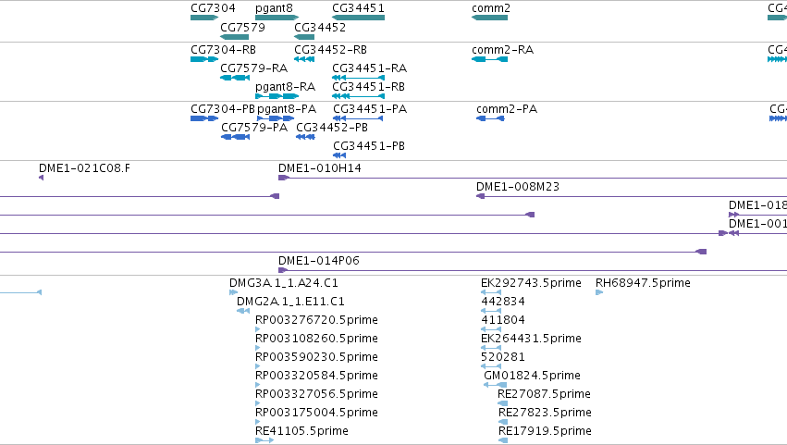Select the CG7579 gene label
Image resolution: width=787 pixels, height=445 pixels.
[x=243, y=27]
